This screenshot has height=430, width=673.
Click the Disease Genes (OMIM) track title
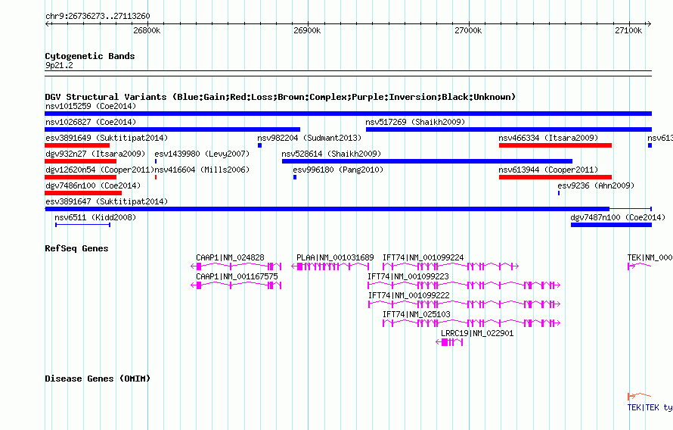coord(98,379)
